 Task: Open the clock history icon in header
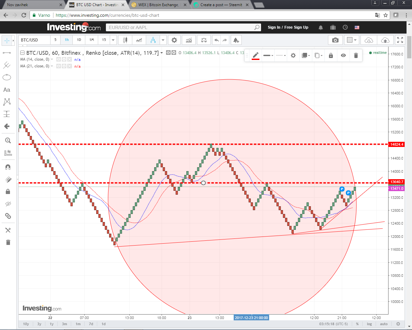[345, 27]
